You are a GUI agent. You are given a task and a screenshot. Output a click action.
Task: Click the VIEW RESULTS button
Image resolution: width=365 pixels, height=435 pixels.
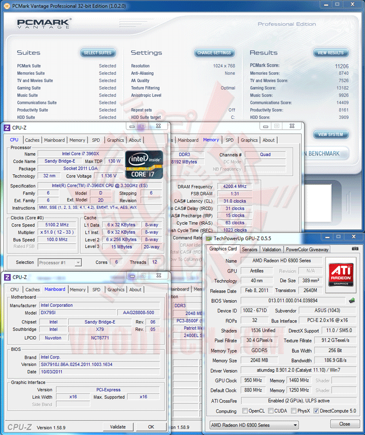click(x=331, y=53)
